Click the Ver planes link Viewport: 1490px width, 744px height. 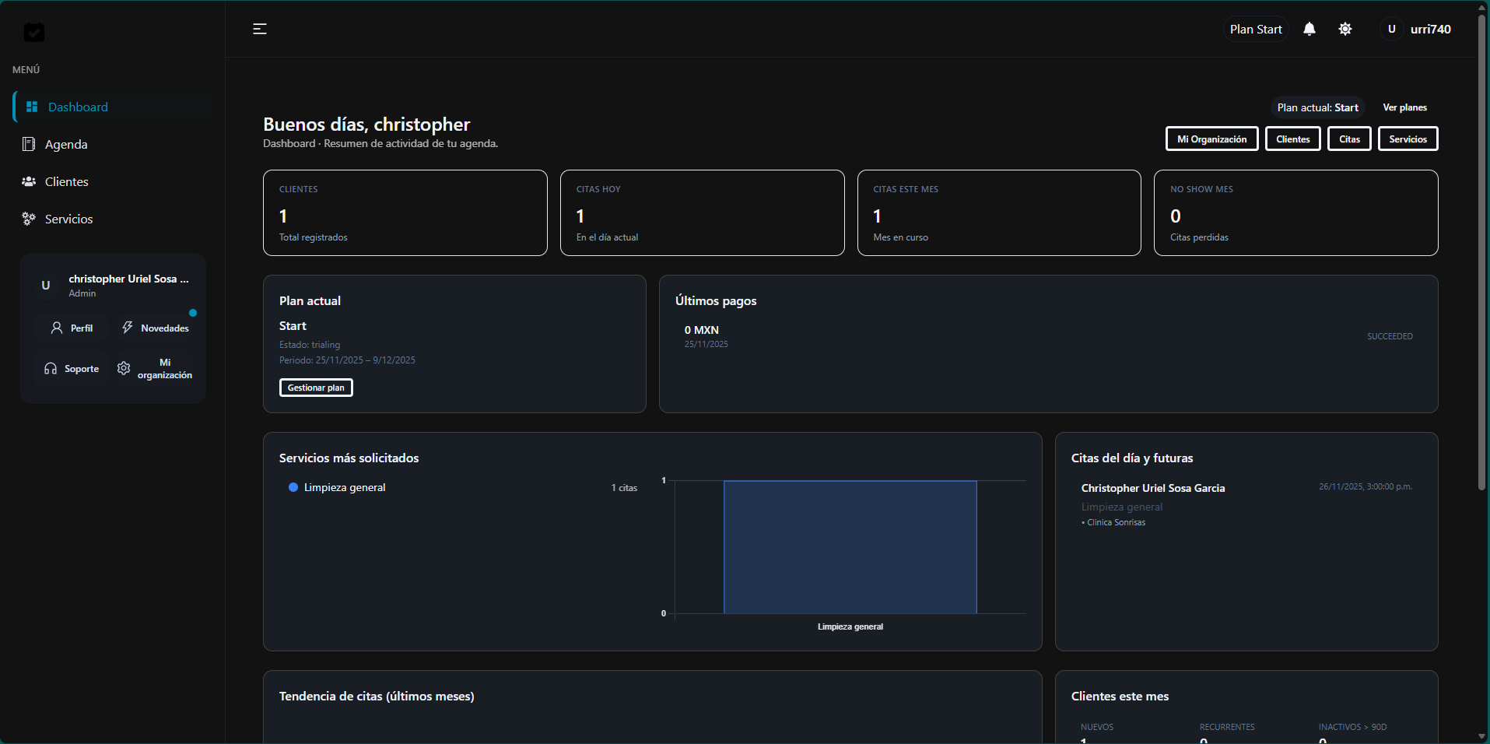pos(1404,107)
